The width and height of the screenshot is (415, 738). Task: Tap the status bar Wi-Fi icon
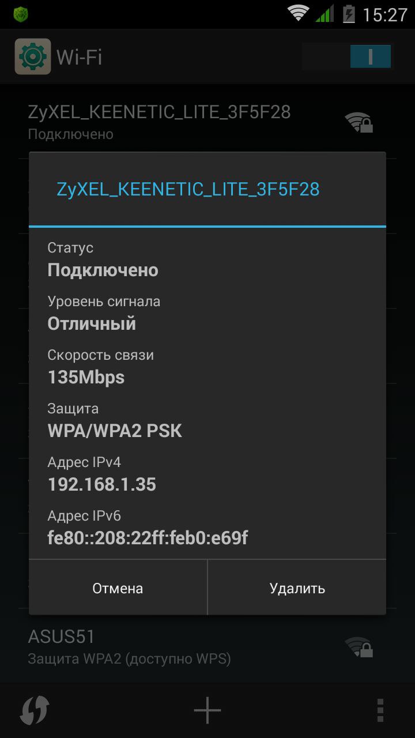(298, 13)
